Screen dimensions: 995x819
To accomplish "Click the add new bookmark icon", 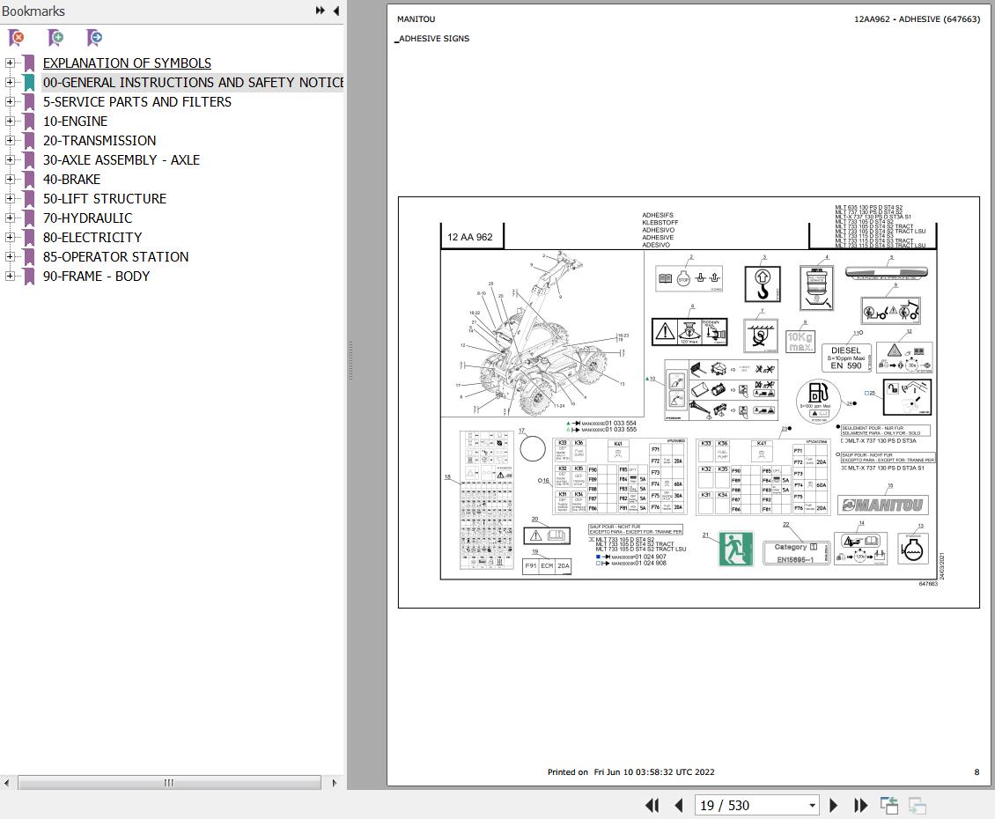I will tap(55, 38).
